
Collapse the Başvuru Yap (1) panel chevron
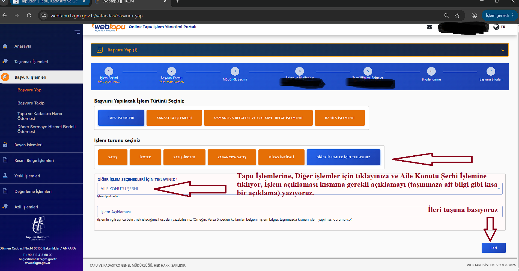pyautogui.click(x=503, y=50)
